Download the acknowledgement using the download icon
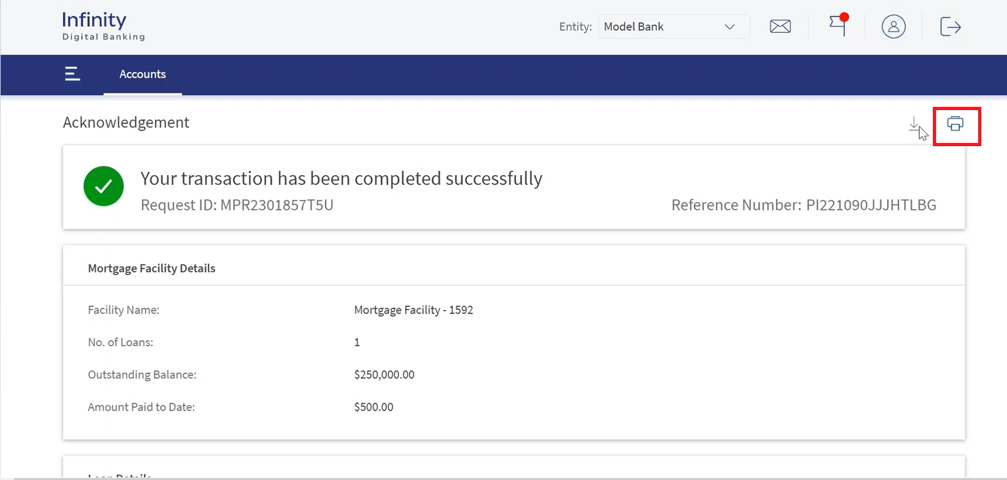 914,124
